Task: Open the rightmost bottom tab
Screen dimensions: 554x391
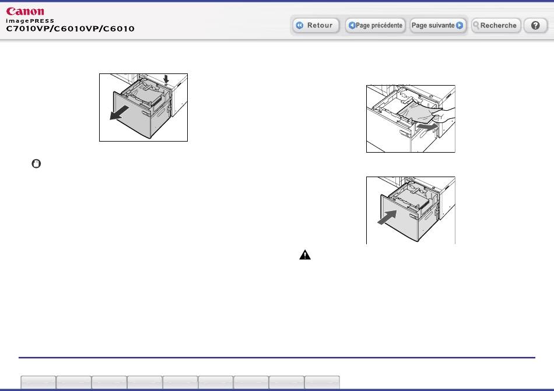Action: tap(322, 382)
